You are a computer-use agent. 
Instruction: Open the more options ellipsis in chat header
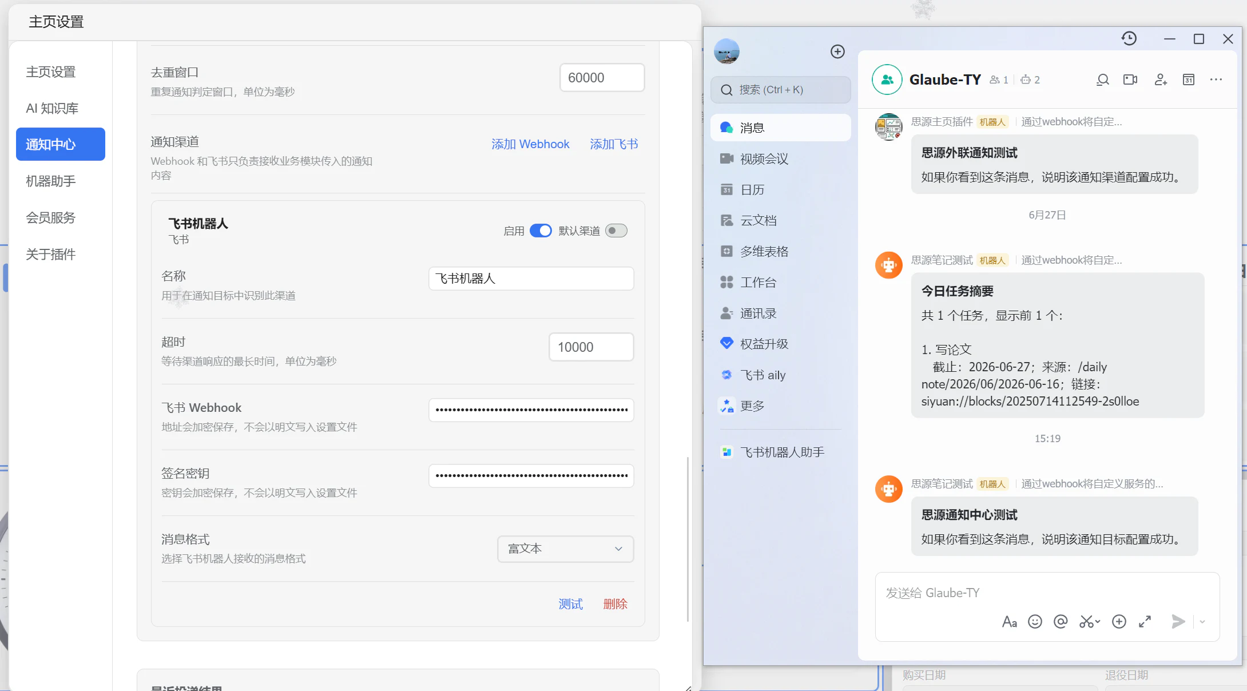pos(1216,80)
